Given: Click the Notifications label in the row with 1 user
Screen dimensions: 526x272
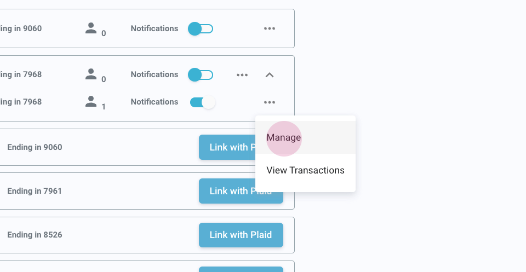Looking at the screenshot, I should [x=155, y=102].
